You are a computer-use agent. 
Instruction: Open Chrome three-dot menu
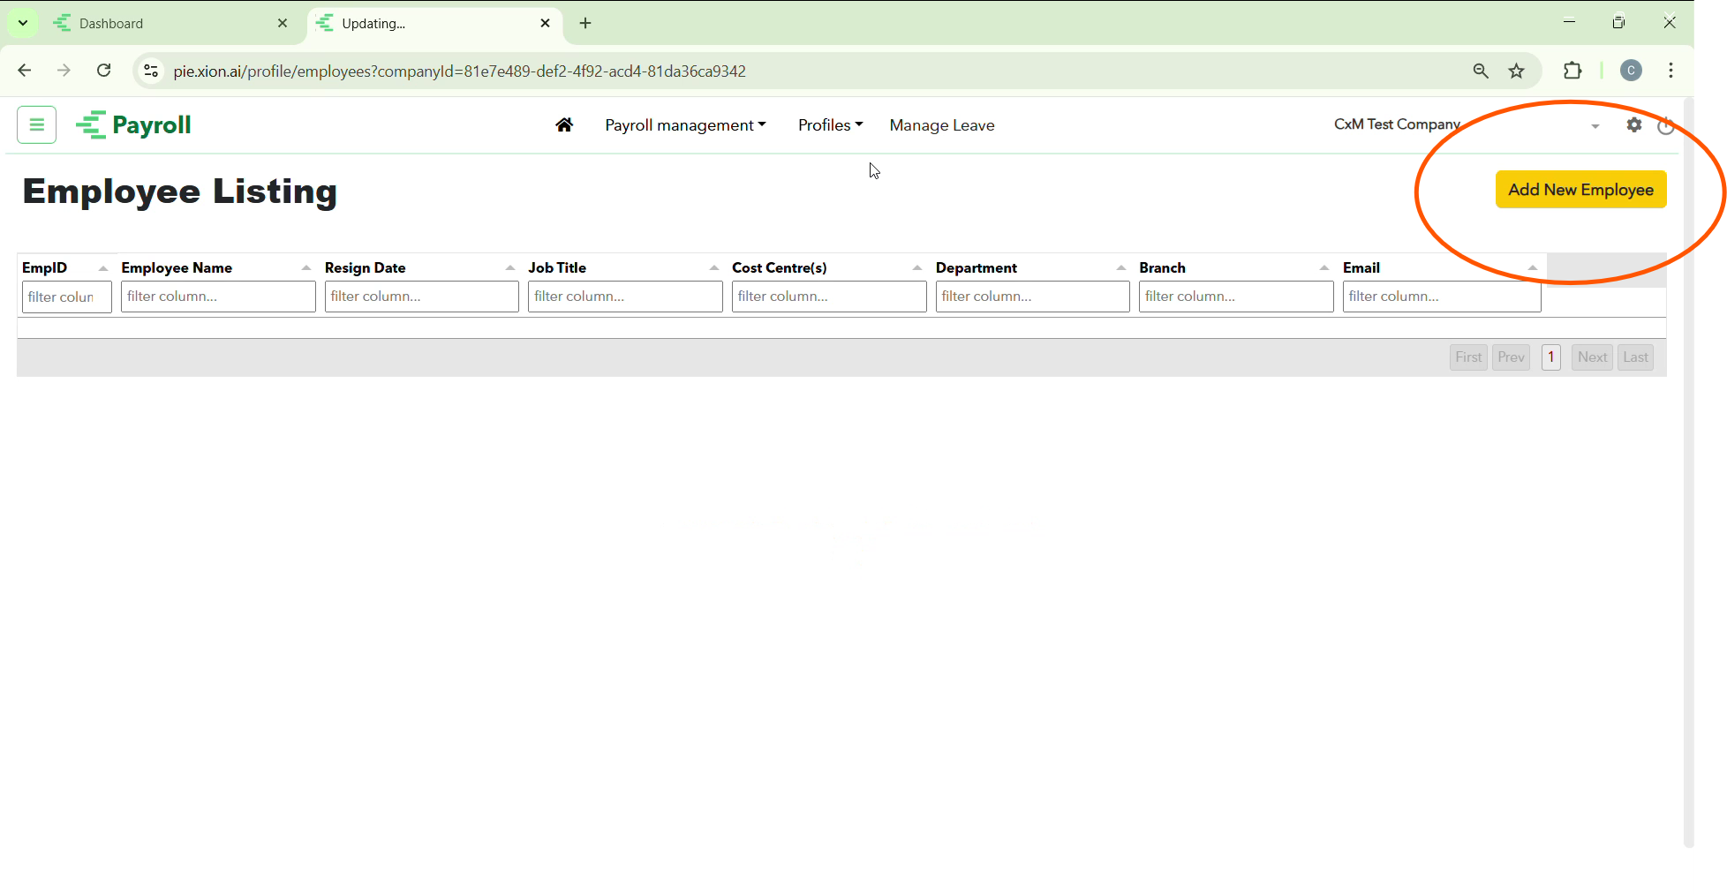pos(1670,71)
